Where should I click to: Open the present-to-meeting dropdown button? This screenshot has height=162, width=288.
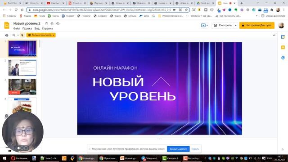coord(204,25)
